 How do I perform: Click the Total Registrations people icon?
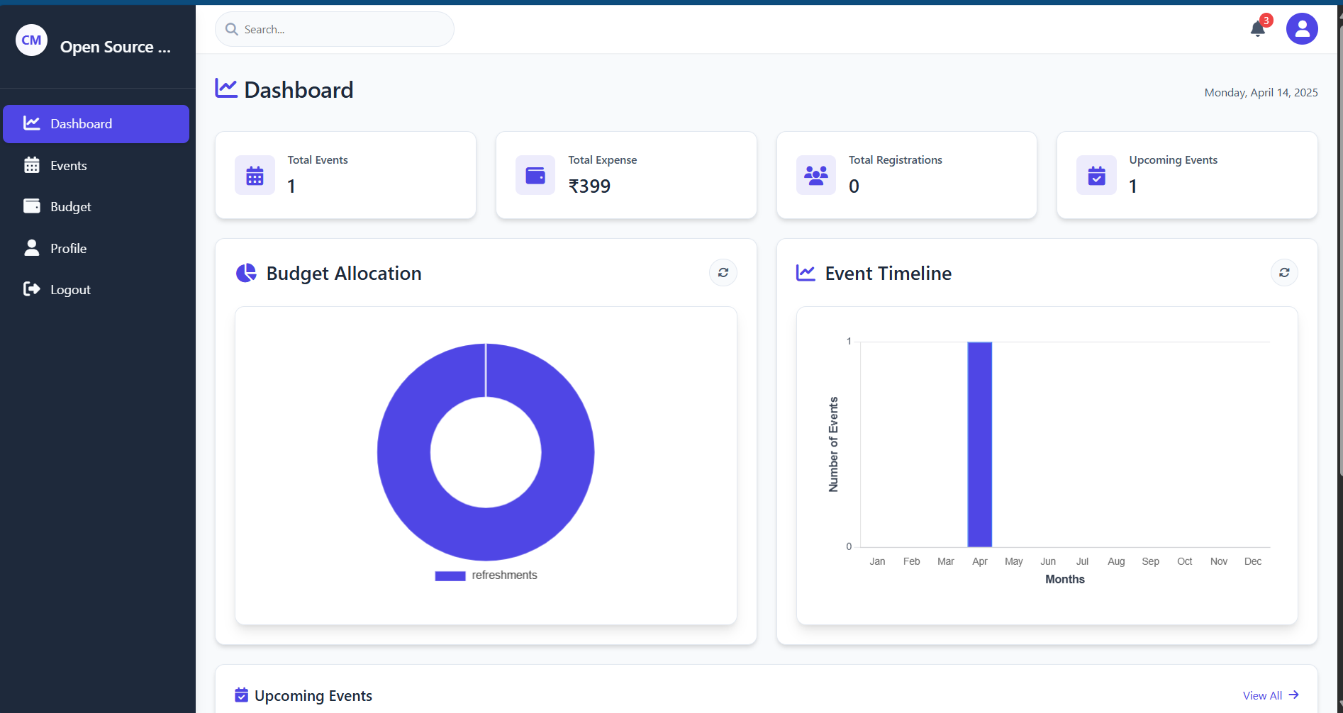click(x=815, y=175)
